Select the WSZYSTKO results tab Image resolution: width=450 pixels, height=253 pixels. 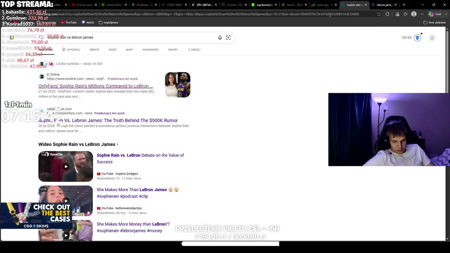tap(46, 50)
